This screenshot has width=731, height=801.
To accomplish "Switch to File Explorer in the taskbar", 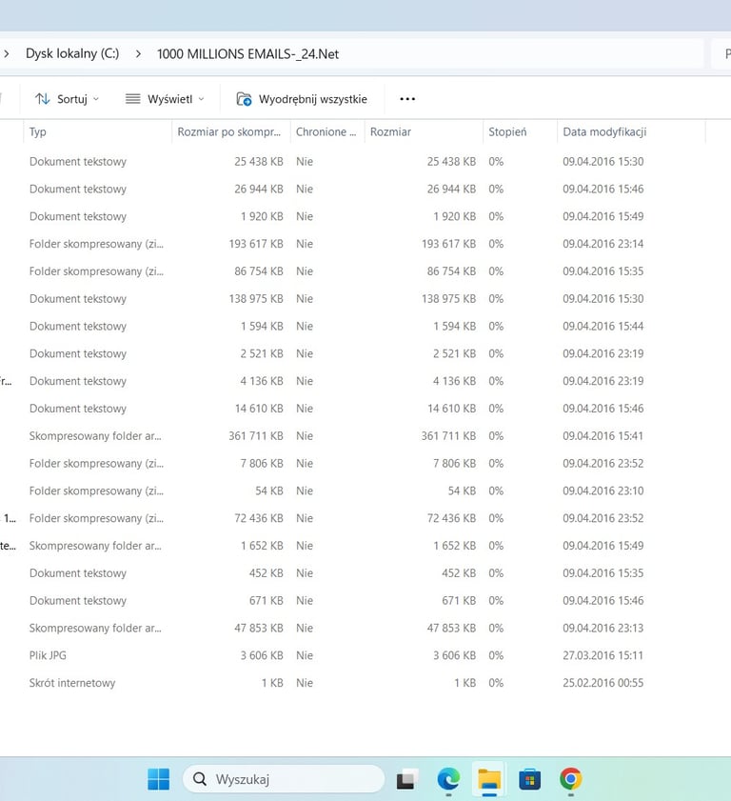I will coord(489,779).
